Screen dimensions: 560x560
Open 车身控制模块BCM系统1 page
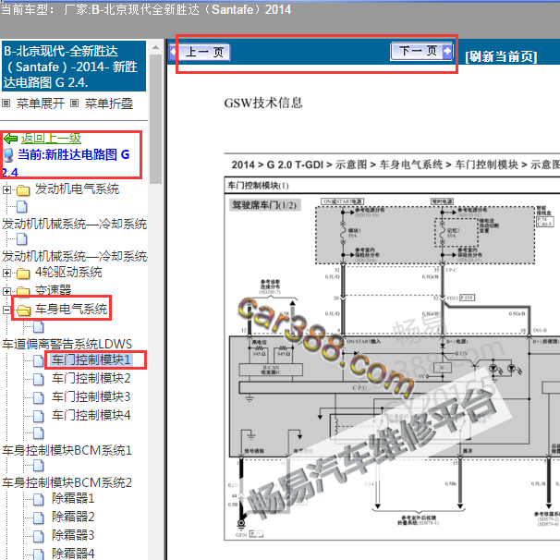(x=67, y=450)
